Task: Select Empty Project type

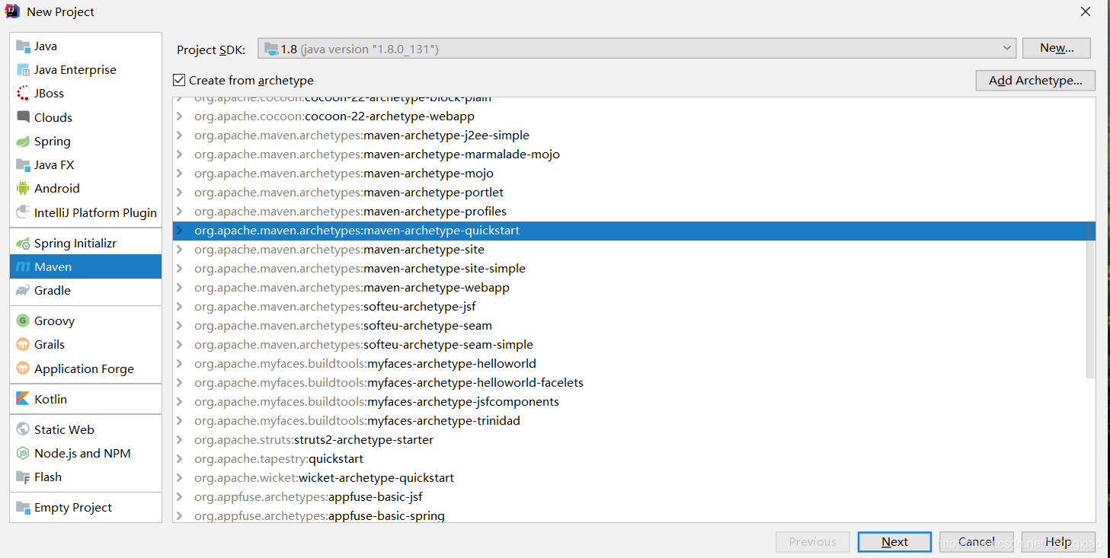Action: 85,507
